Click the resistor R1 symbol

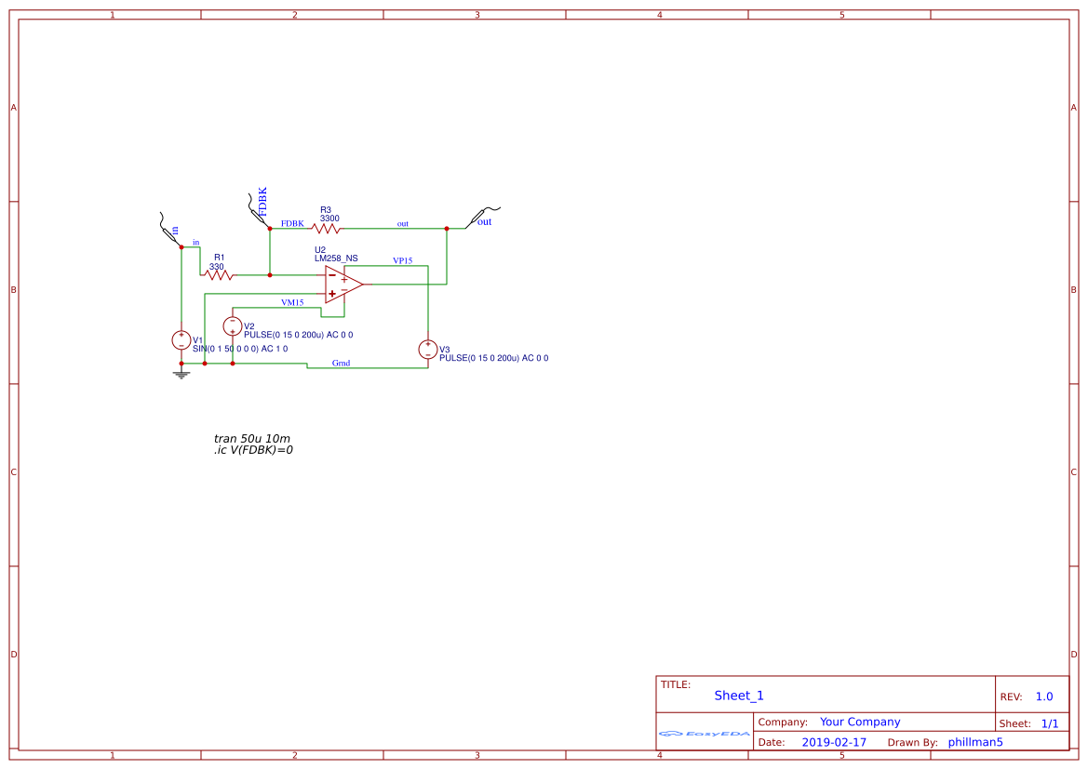click(220, 274)
